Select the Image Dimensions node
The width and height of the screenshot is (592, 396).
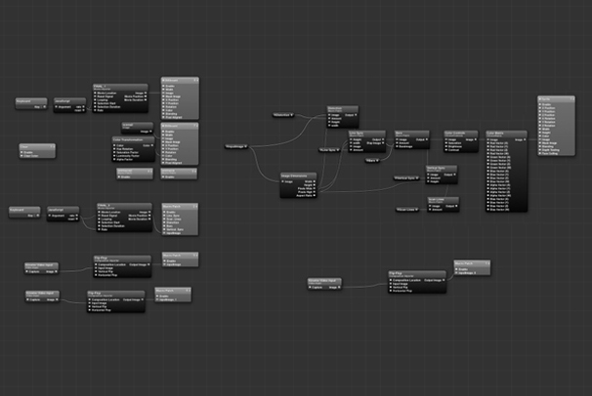pos(298,175)
